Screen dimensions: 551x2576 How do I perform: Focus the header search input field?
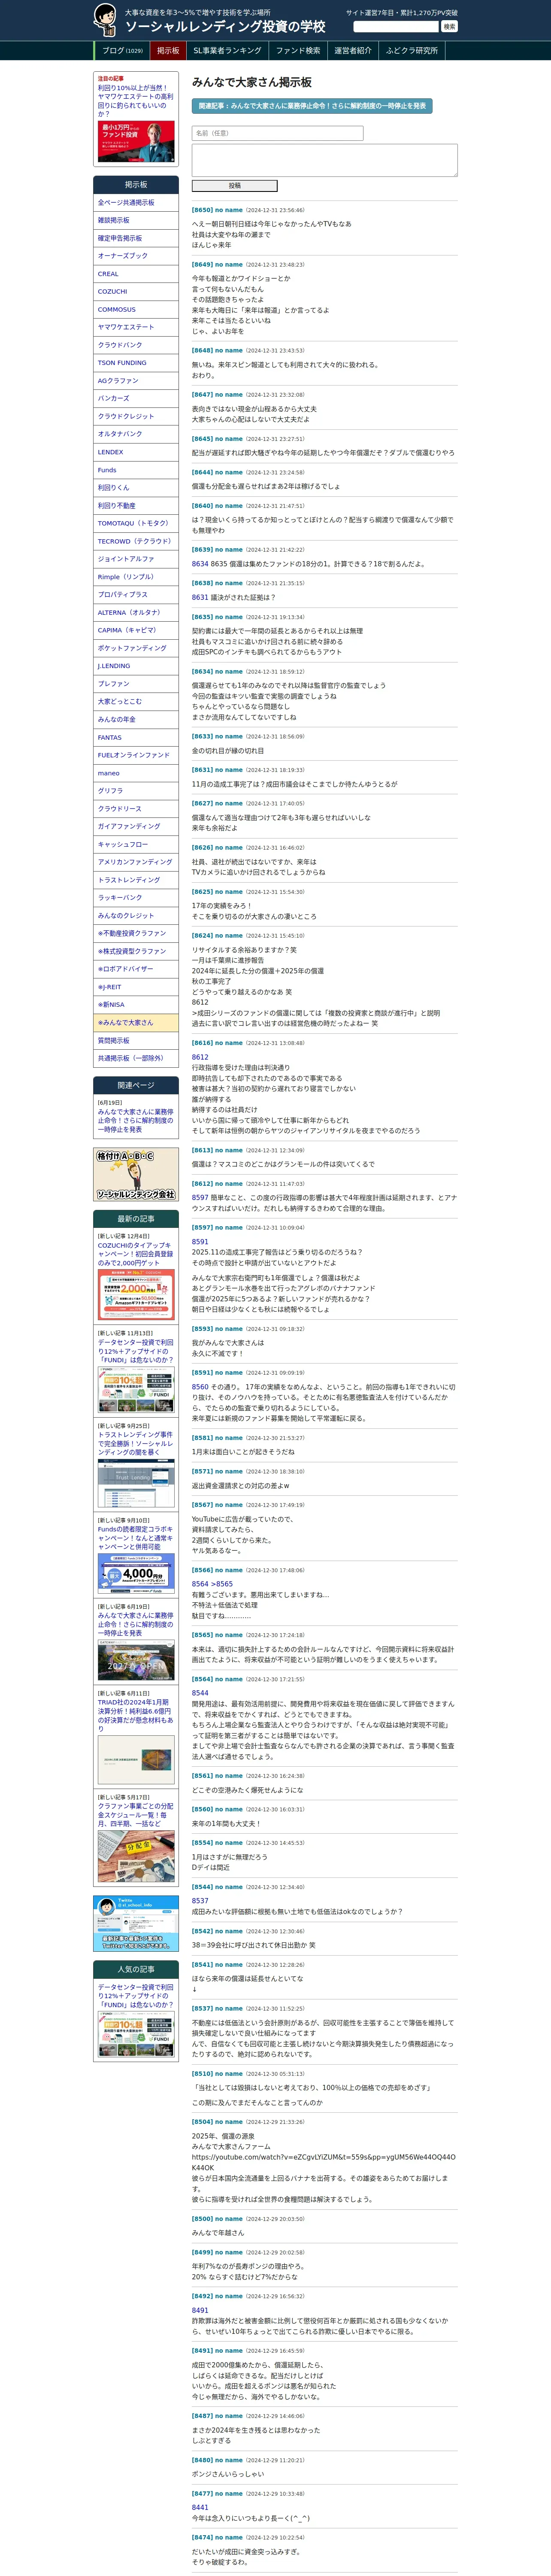pyautogui.click(x=396, y=26)
